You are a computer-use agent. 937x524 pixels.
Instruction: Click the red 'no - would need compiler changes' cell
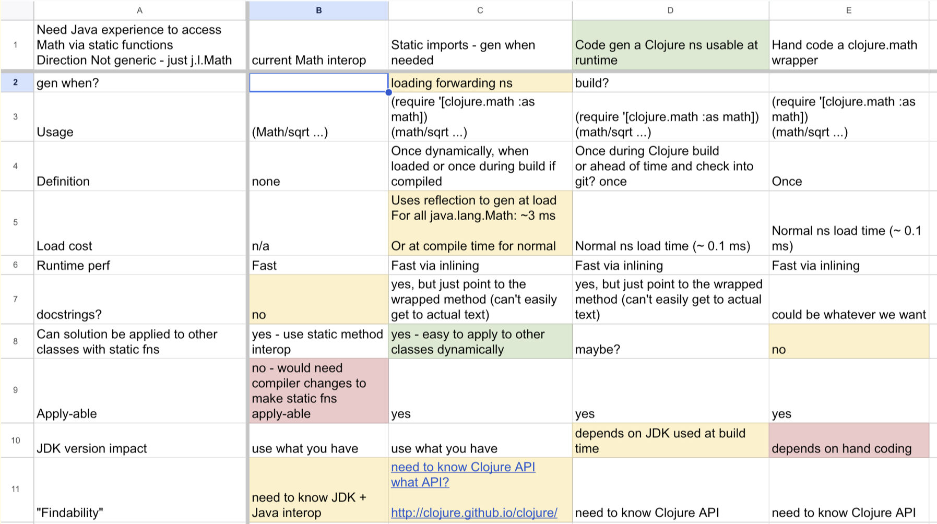318,390
